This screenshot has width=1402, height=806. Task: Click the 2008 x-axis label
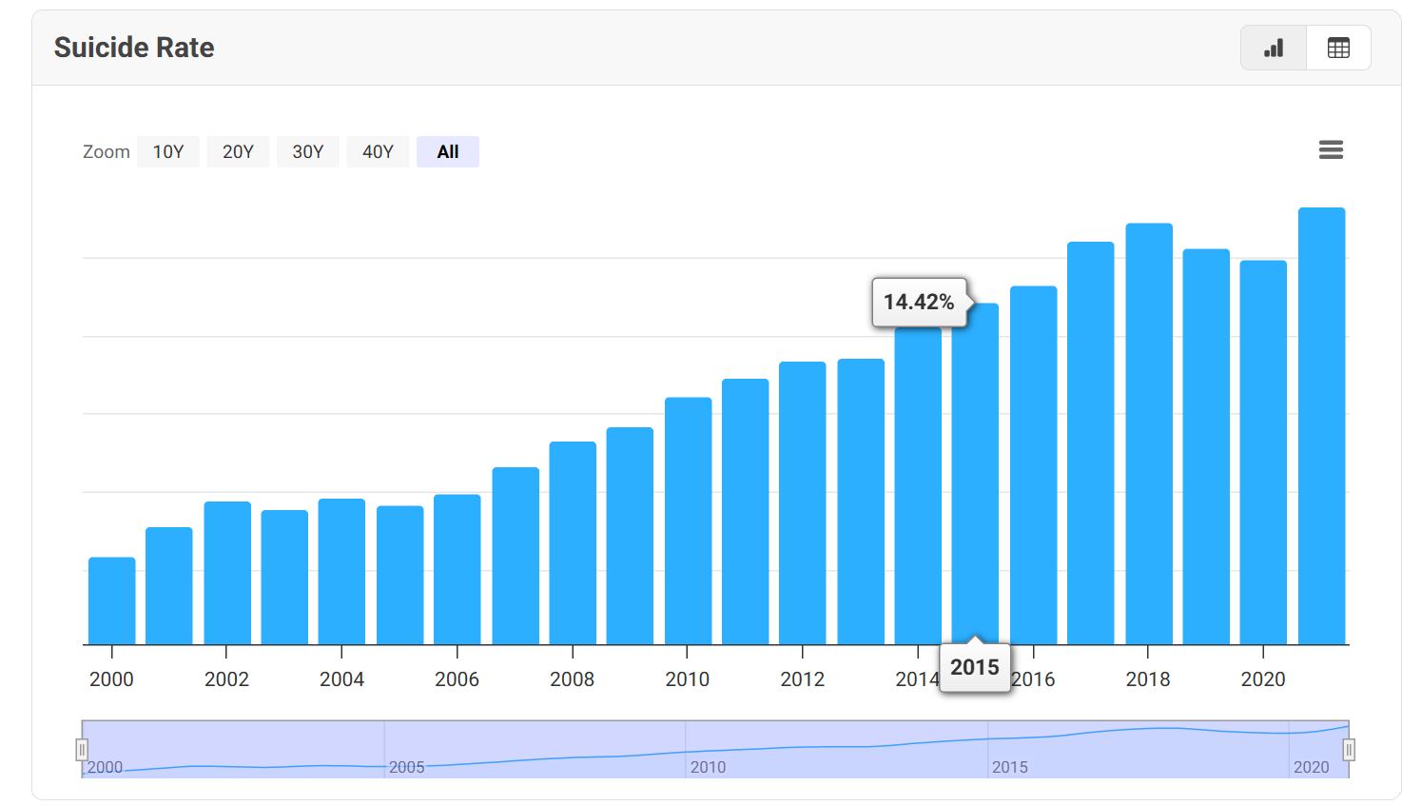tap(572, 679)
